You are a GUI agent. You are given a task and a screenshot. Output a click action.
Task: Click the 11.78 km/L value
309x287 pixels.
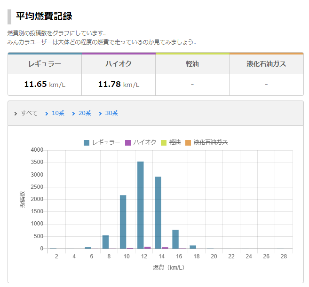point(119,85)
